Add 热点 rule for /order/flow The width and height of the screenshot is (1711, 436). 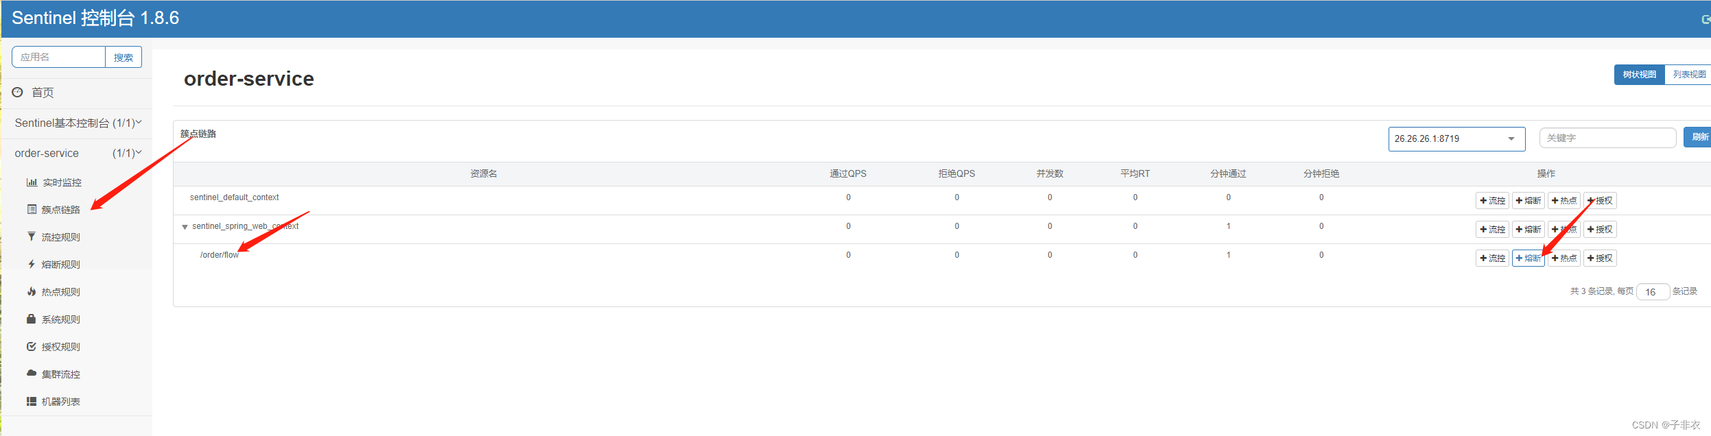1564,258
